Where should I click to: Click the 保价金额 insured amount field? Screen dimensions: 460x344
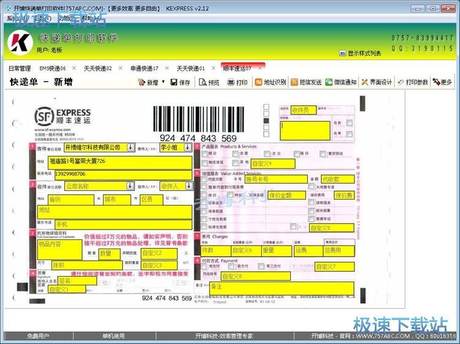point(287,195)
